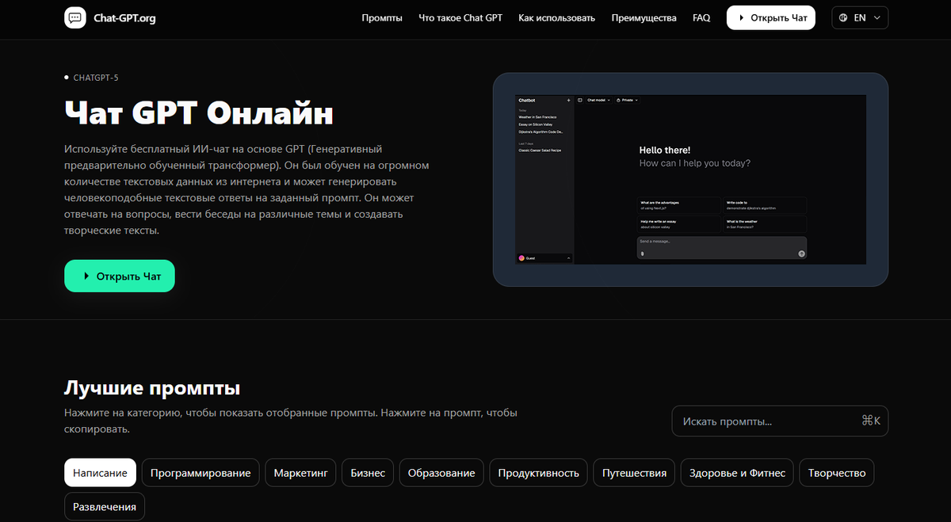This screenshot has width=951, height=522.
Task: Show prompts for the Бизнес category
Action: (x=368, y=473)
